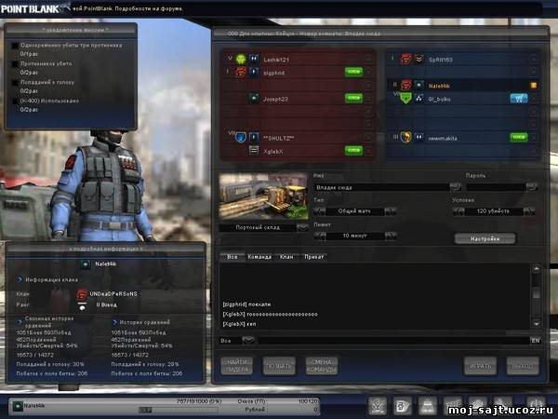Toggle the 'Противников убито' mission checkbox
This screenshot has width=558, height=419.
(15, 64)
